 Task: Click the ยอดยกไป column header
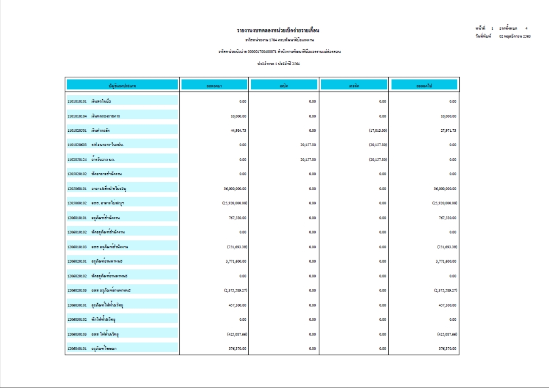click(424, 85)
